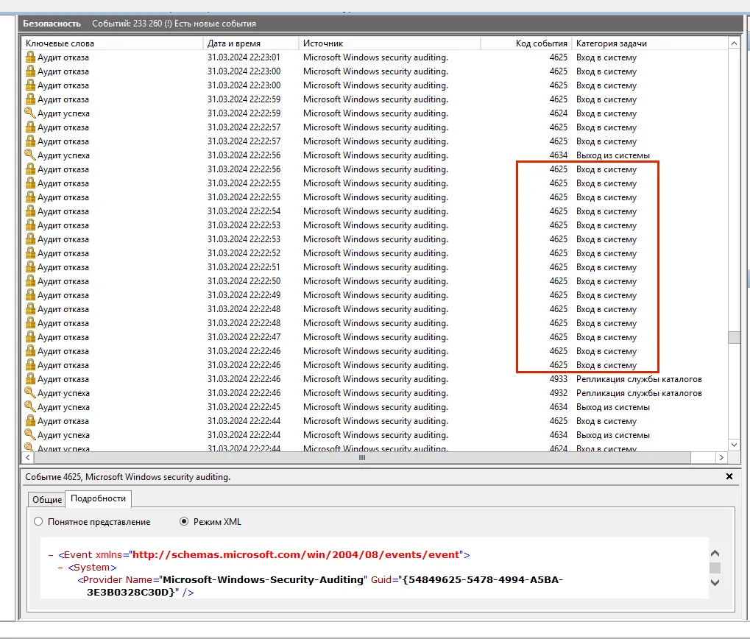Select the 'Понятное представление' radio button
750x639 pixels.
pyautogui.click(x=38, y=522)
